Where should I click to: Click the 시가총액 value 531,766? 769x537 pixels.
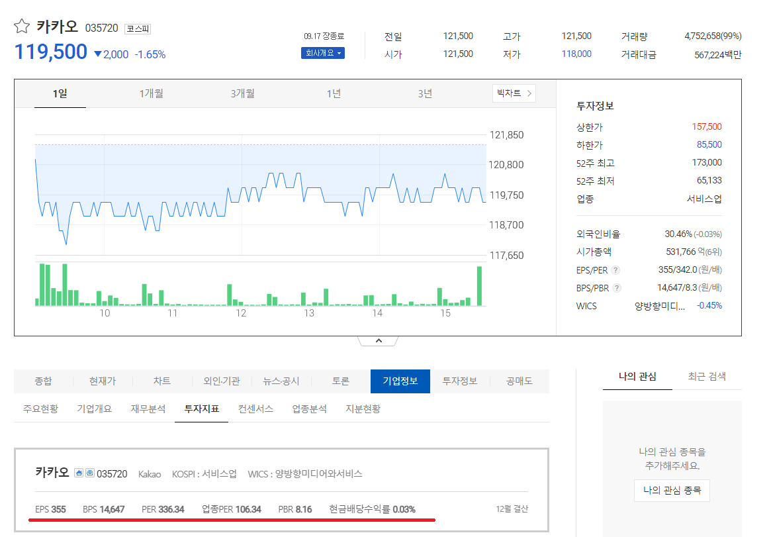(x=681, y=252)
